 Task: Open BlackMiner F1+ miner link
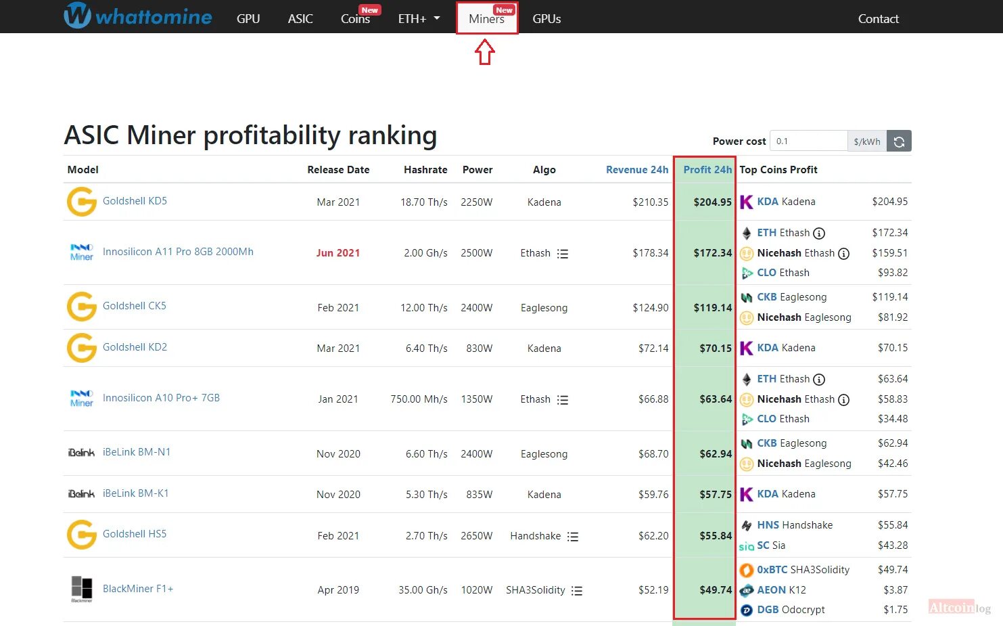click(x=138, y=589)
